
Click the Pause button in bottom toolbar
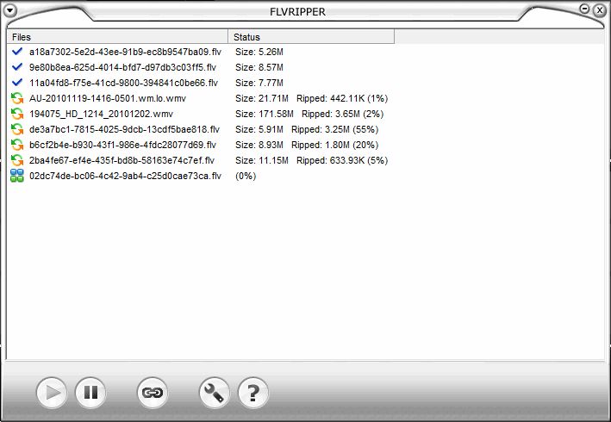tap(90, 393)
